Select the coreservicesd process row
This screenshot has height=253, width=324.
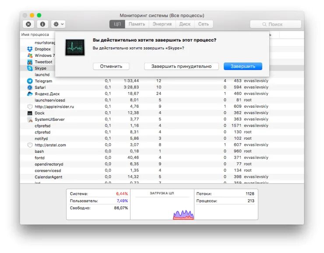point(162,171)
